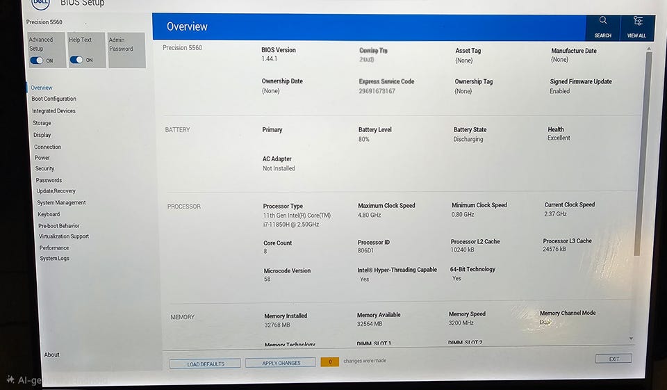
Task: Click Memory Speed 3200 MHz
Action: (461, 323)
